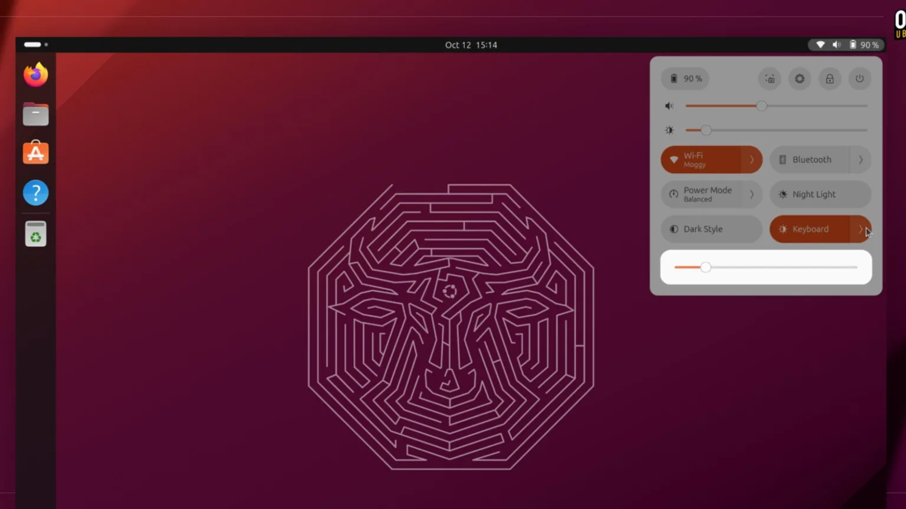Viewport: 906px width, 509px height.
Task: Open the App Center from the dock
Action: click(35, 153)
